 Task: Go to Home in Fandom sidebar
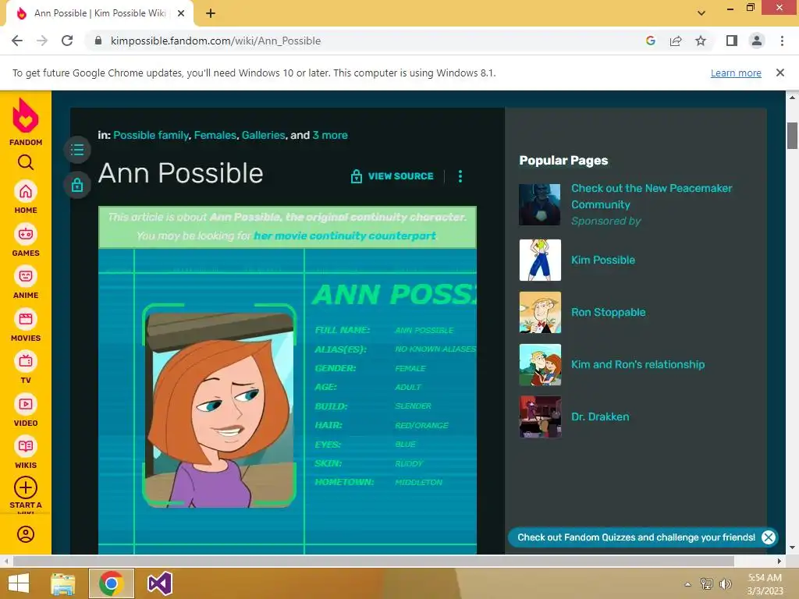click(x=26, y=192)
